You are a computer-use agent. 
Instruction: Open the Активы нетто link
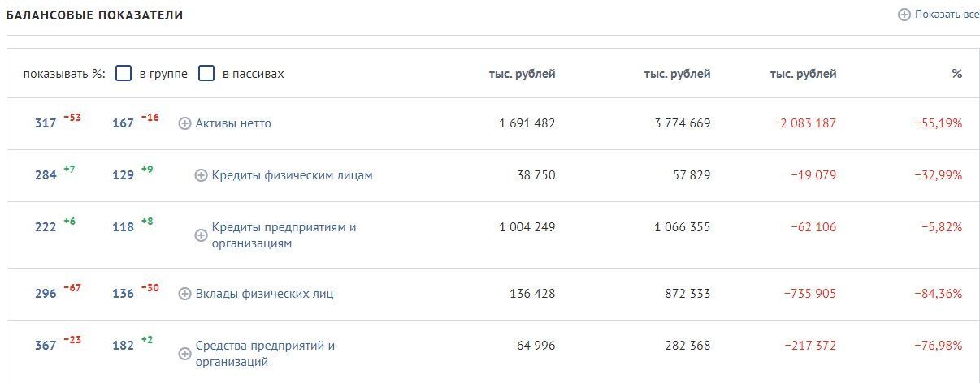pos(233,123)
